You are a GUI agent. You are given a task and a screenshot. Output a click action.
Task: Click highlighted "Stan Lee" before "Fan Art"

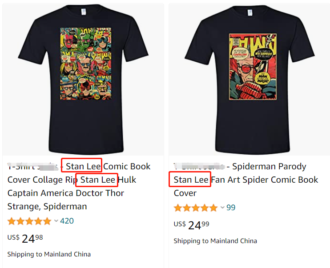coord(191,180)
